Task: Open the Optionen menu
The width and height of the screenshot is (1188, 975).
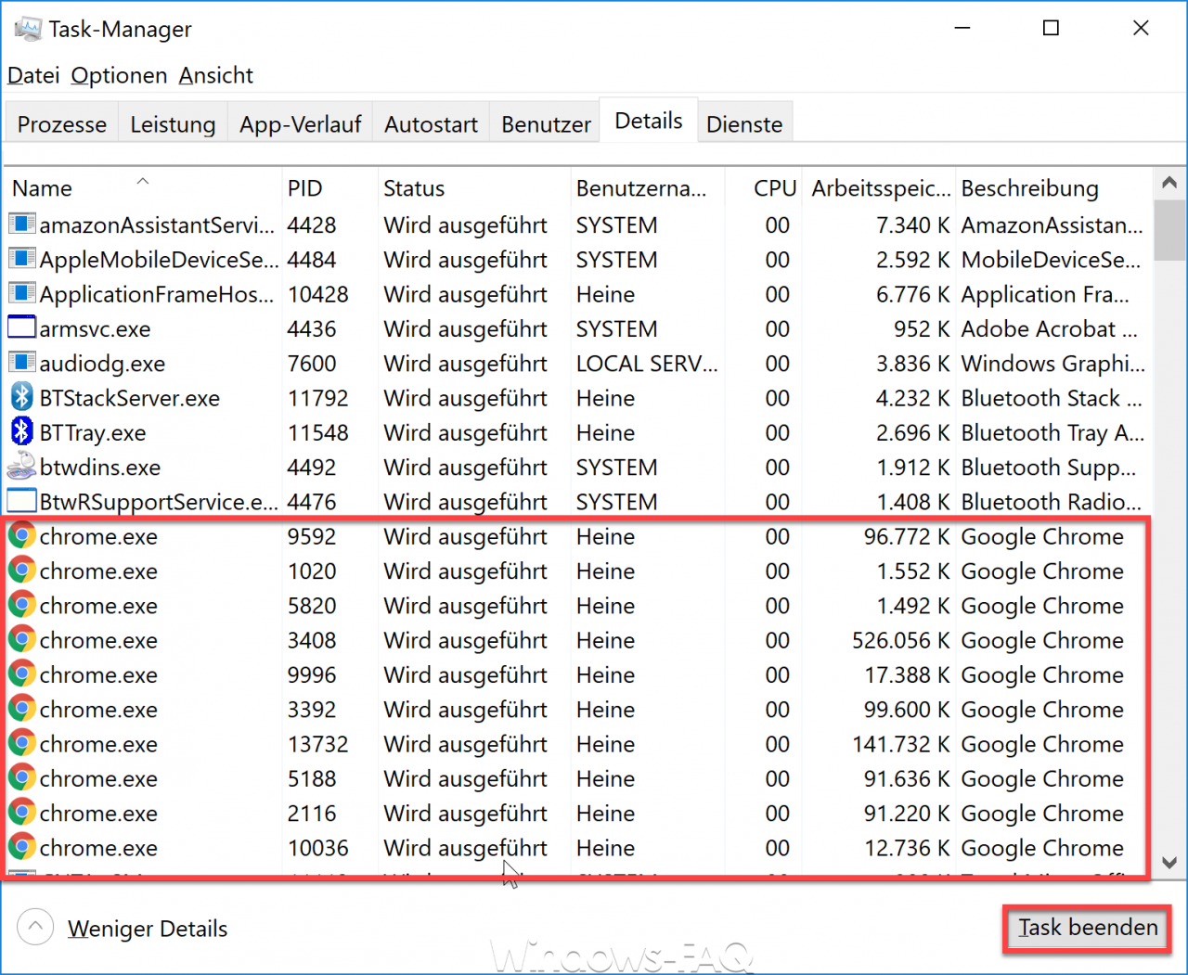Action: [x=119, y=75]
